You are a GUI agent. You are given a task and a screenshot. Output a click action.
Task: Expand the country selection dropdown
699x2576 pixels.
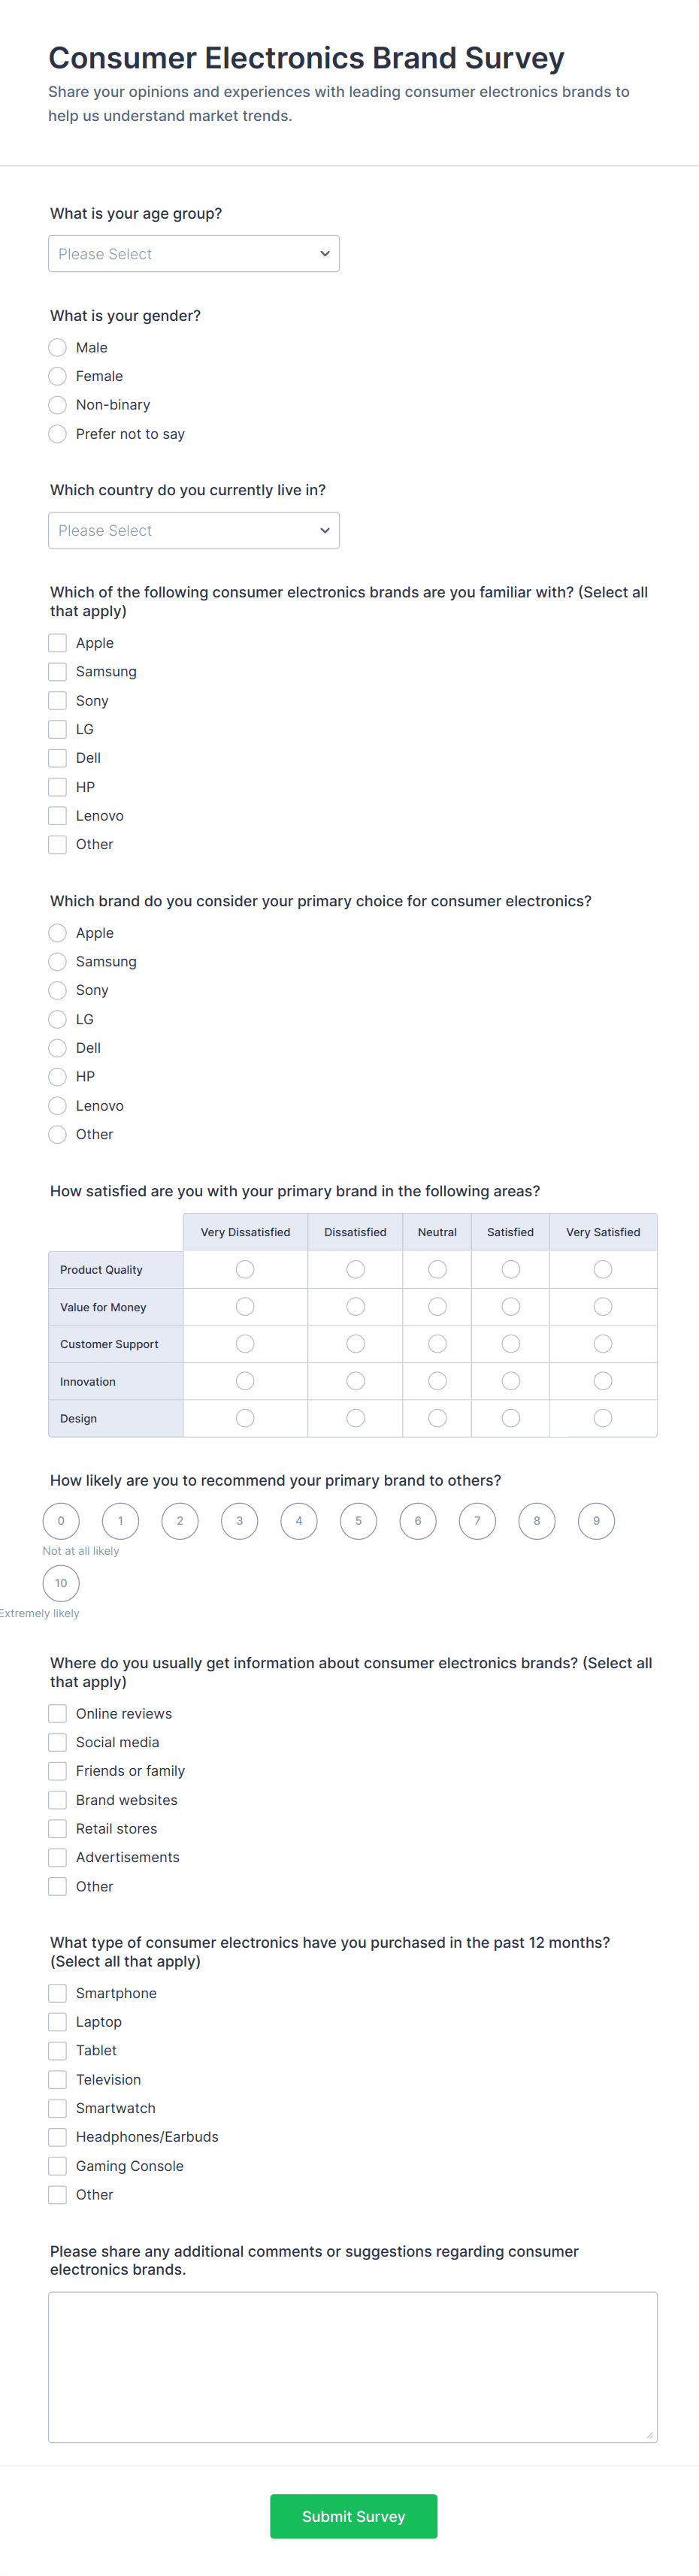tap(193, 531)
